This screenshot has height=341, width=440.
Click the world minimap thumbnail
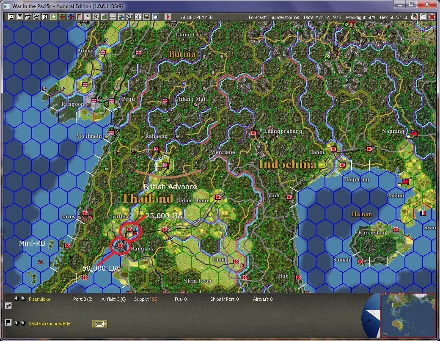coord(408,315)
